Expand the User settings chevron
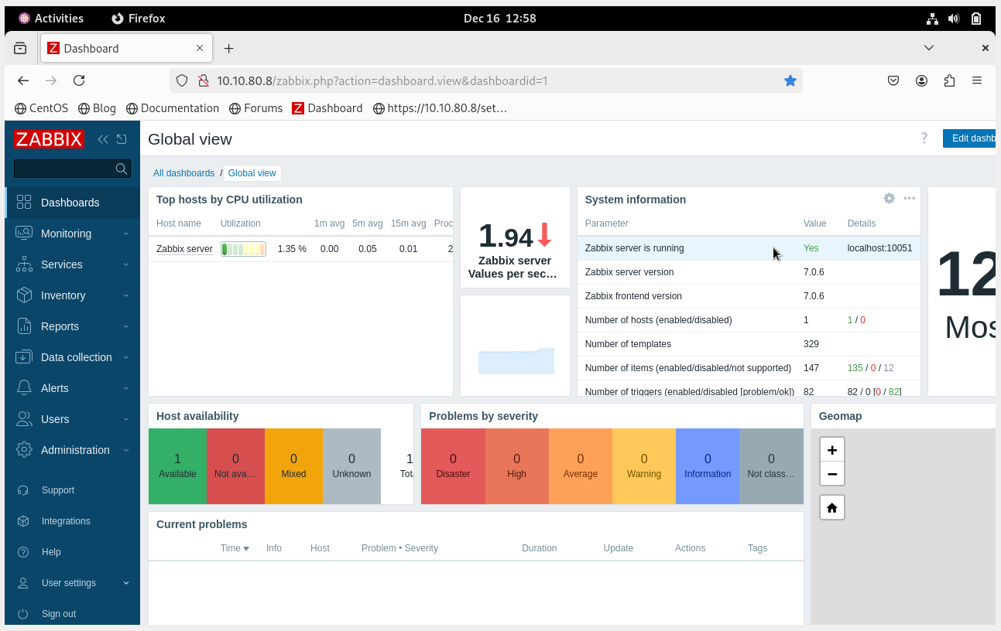 tap(126, 583)
